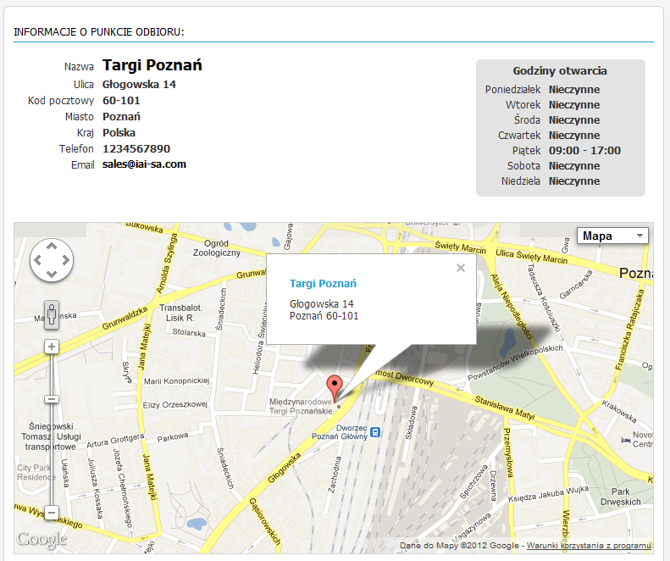Viewport: 670px width, 561px height.
Task: Open the Targi Poznań link in the popup
Action: (323, 284)
